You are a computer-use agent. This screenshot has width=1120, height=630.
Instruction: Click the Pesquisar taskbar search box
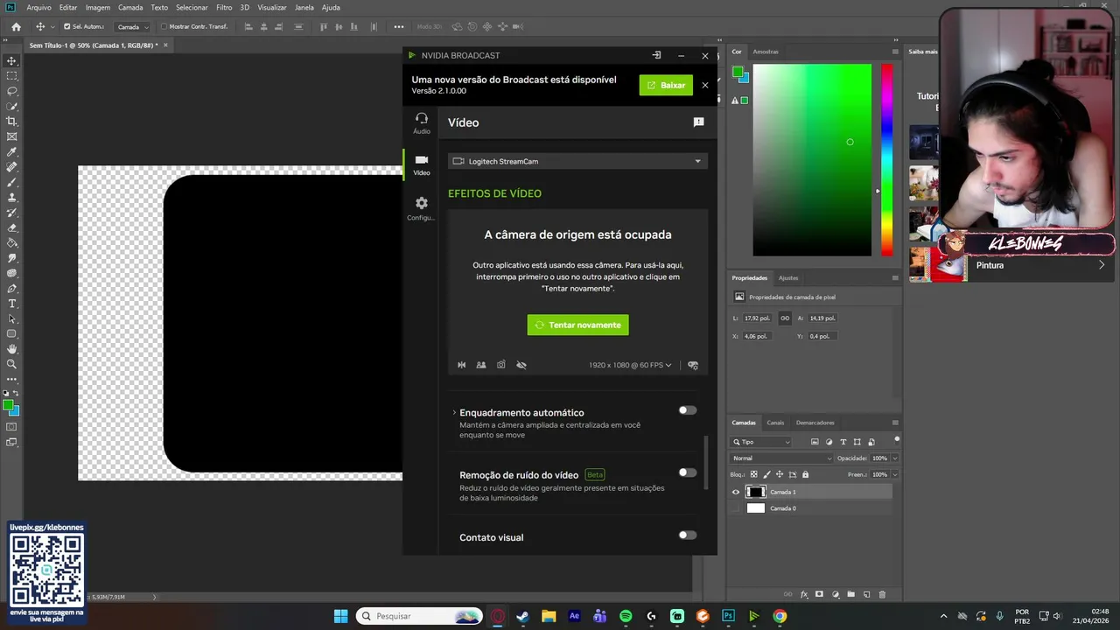419,616
